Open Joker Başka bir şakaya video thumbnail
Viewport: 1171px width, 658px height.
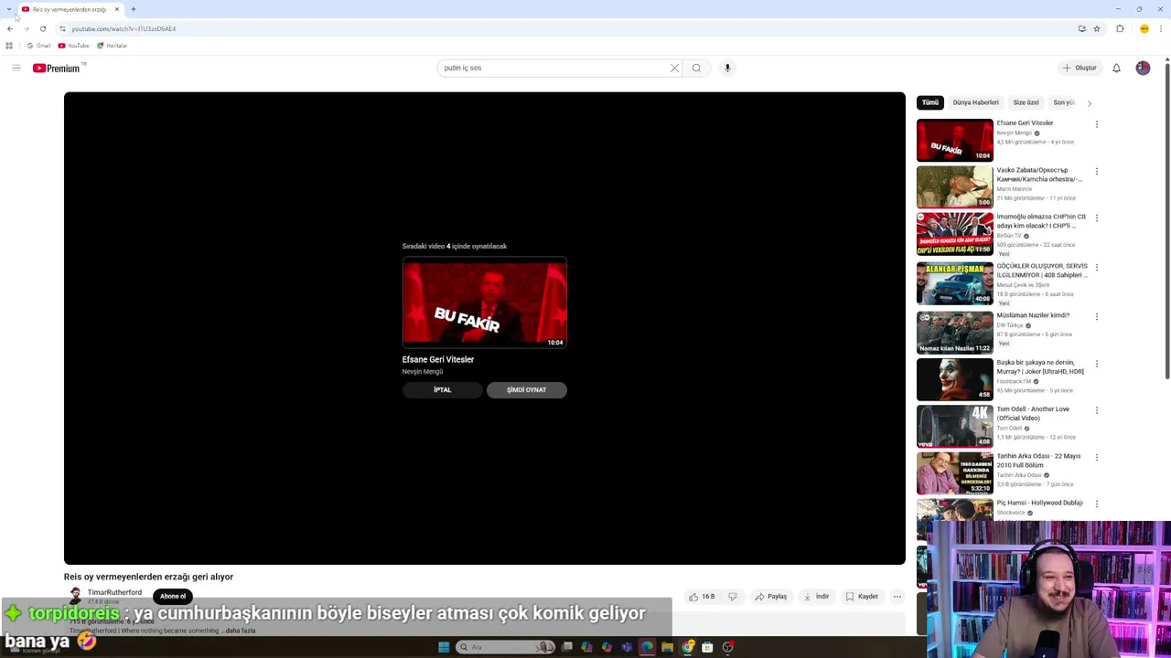click(954, 379)
